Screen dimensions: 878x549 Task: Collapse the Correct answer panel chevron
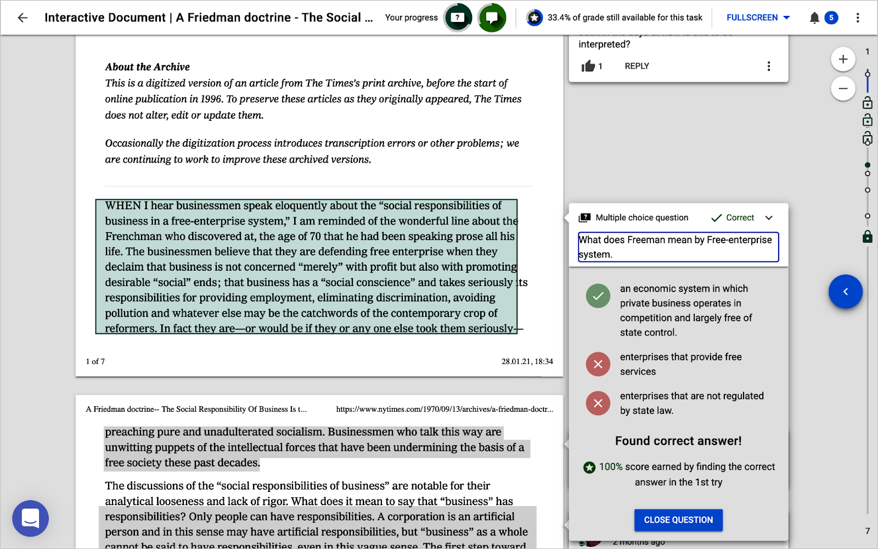(x=769, y=217)
